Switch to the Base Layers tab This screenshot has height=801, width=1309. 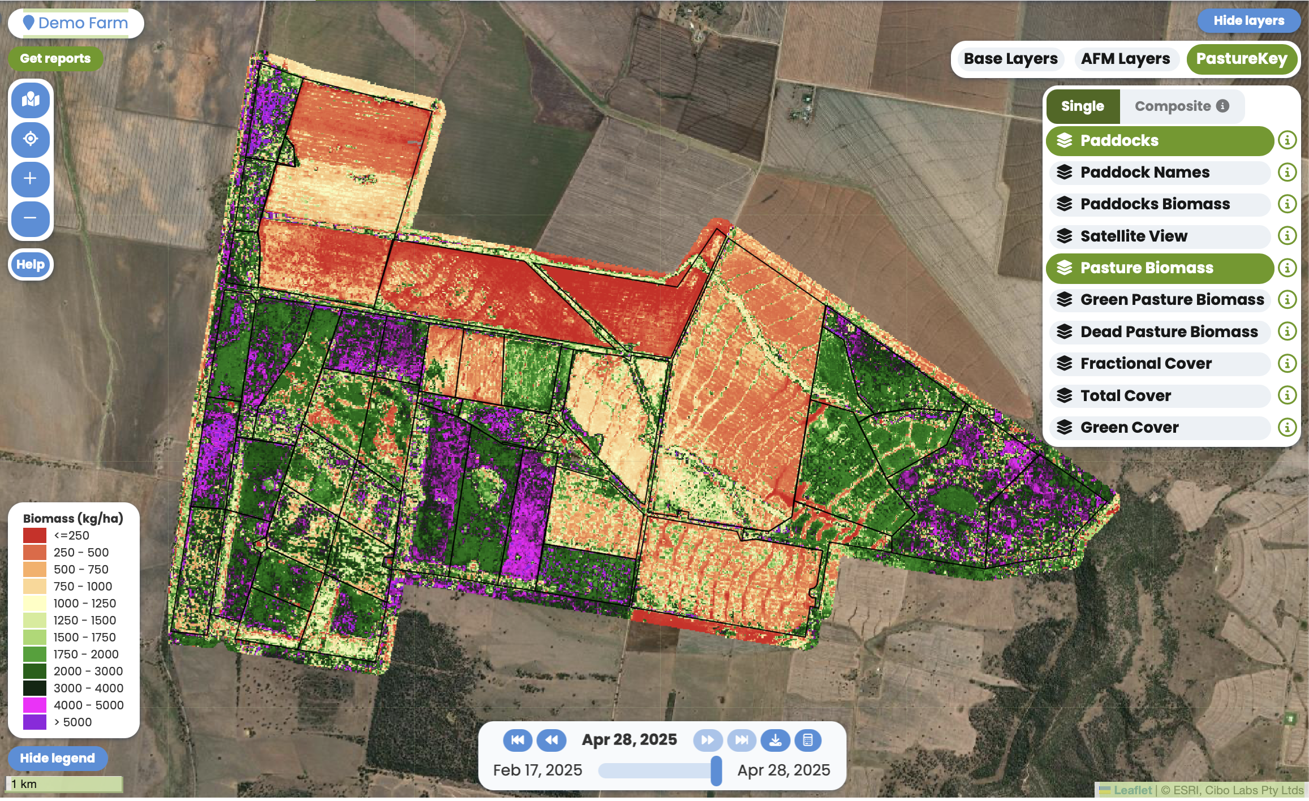point(1010,59)
